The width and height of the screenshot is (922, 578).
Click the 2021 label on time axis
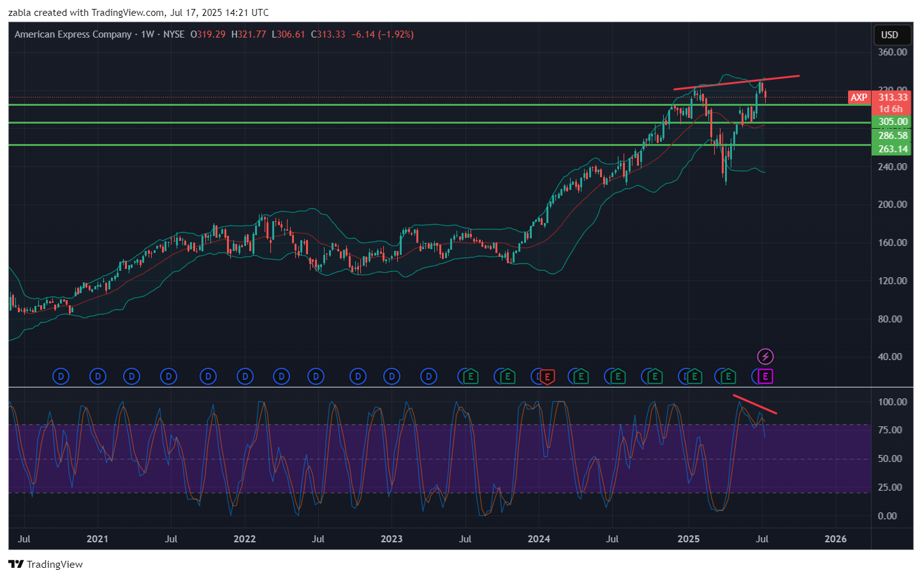pyautogui.click(x=98, y=539)
